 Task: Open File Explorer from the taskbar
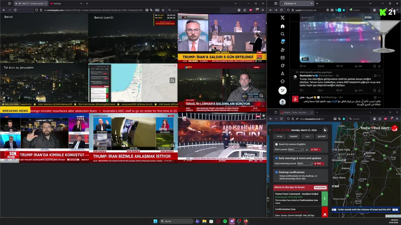tap(204, 221)
